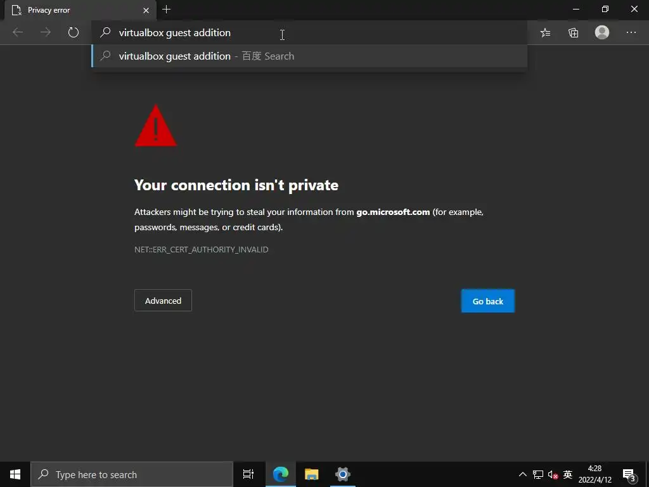Open the Collections icon

coord(573,32)
